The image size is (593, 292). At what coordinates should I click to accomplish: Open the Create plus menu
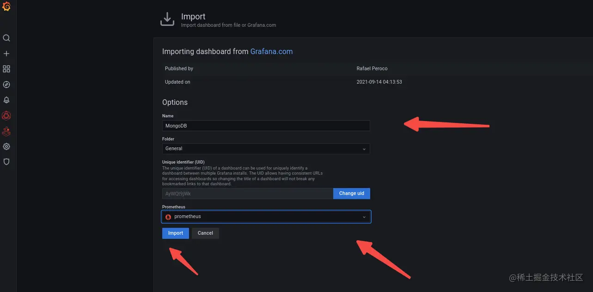point(6,54)
